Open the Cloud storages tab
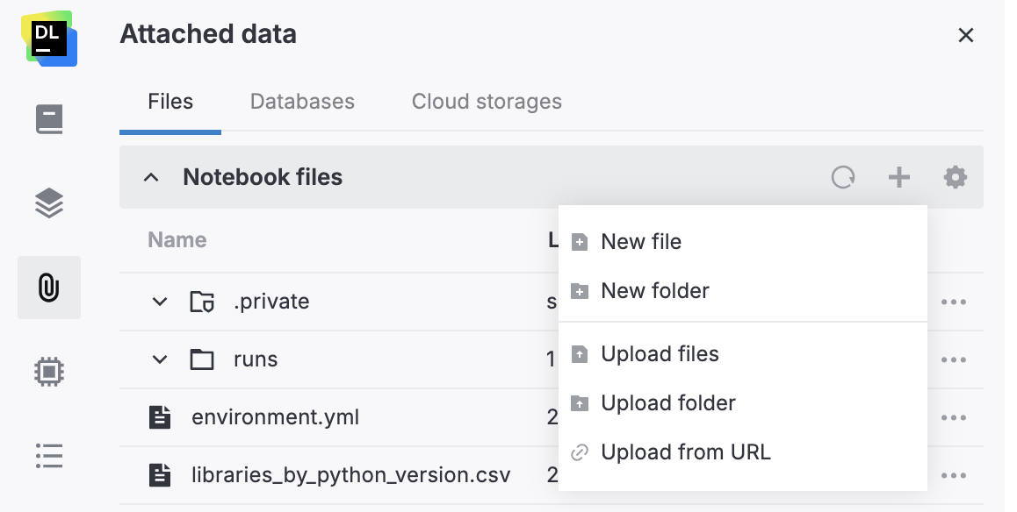Screen dimensions: 1017x512 [486, 101]
